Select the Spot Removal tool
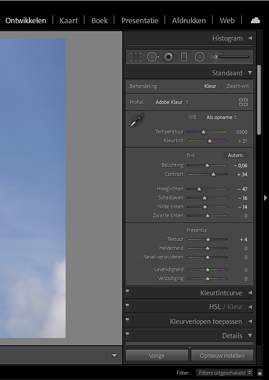The width and height of the screenshot is (269, 380). coord(153,57)
